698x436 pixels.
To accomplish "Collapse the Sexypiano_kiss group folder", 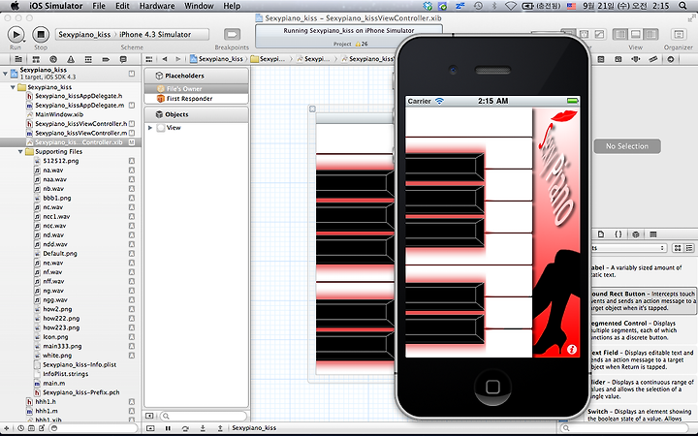I will pos(13,87).
